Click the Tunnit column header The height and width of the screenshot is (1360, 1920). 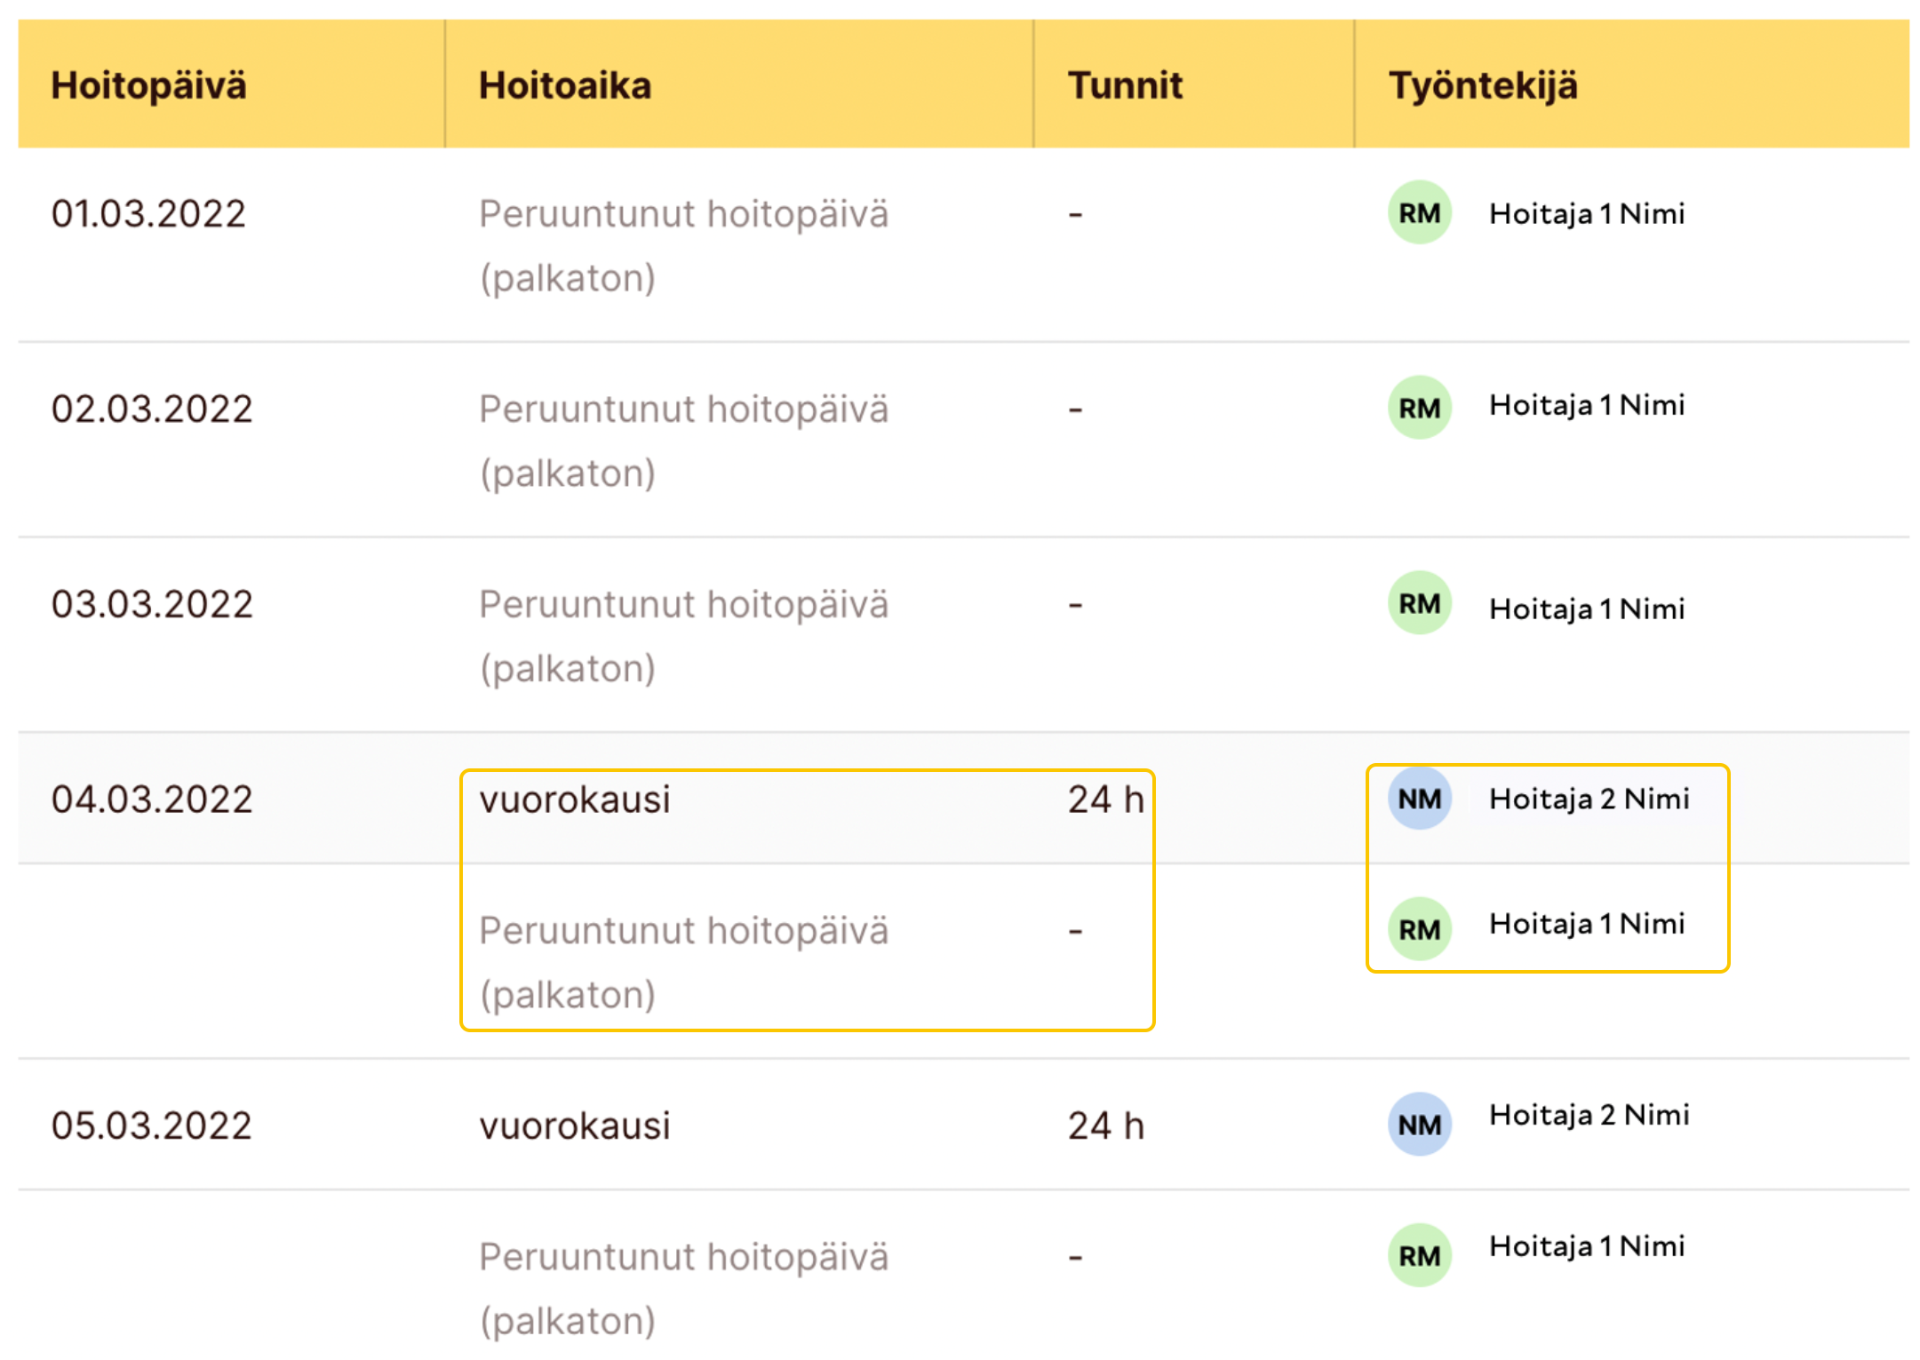(1124, 85)
